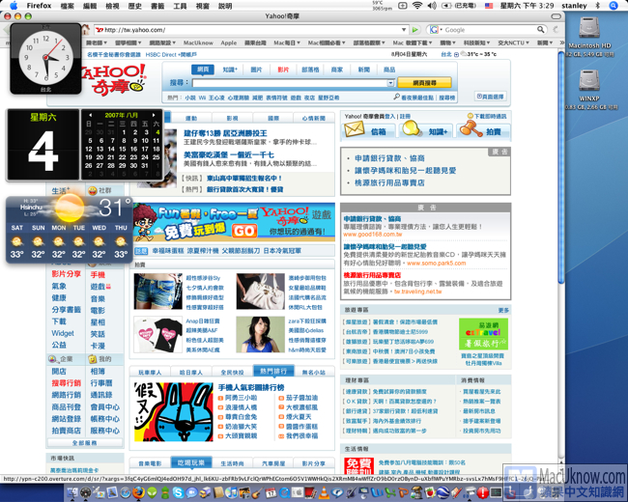The width and height of the screenshot is (628, 502).
Task: Launch Safari from the Dock
Action: tap(126, 492)
